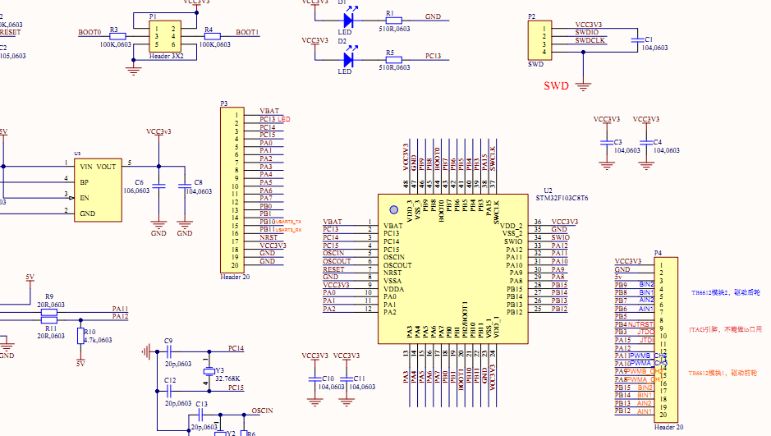This screenshot has height=436, width=771.
Task: Select resistor R4 beside BOOT1
Action: [x=213, y=36]
